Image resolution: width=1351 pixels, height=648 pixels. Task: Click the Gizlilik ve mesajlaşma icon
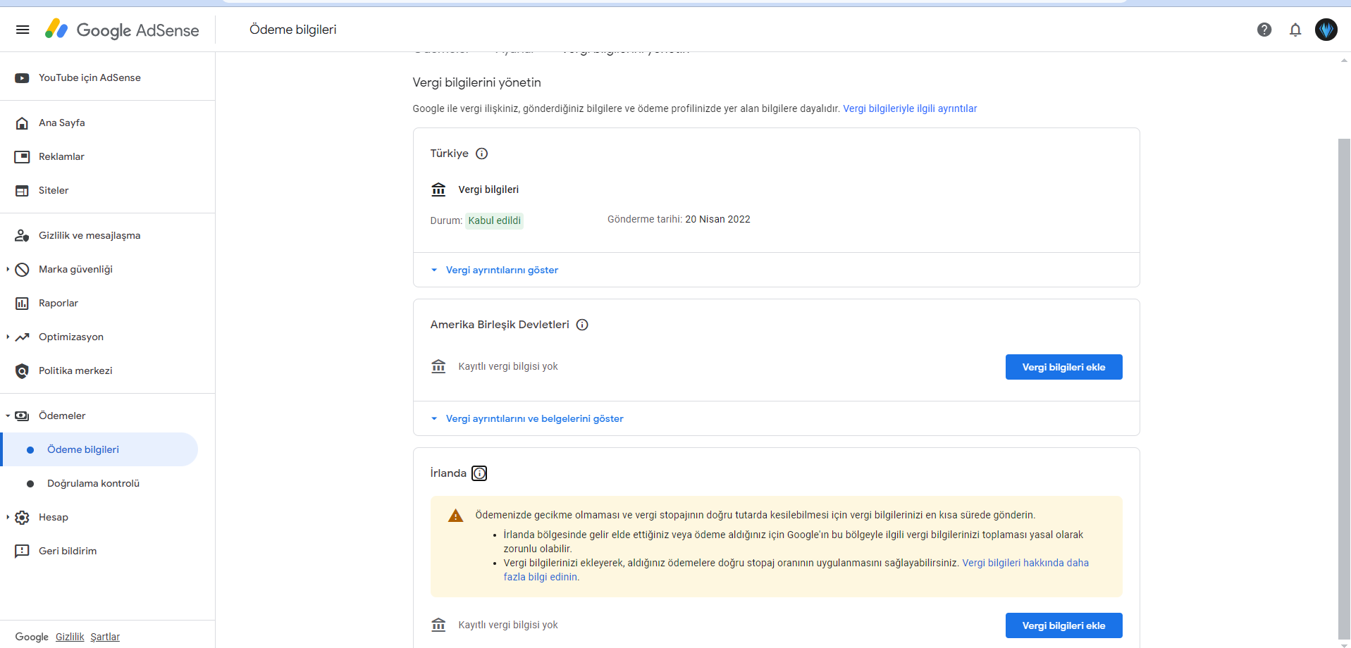(x=23, y=236)
